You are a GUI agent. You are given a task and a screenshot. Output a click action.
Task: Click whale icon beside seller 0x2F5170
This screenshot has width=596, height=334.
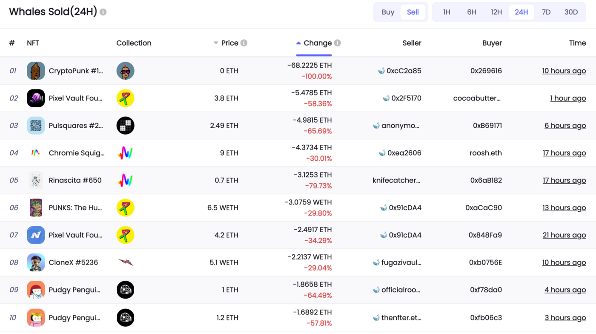[x=386, y=98]
